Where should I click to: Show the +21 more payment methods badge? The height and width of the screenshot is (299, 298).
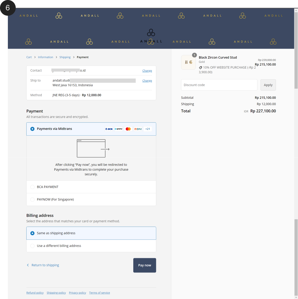coord(147,129)
